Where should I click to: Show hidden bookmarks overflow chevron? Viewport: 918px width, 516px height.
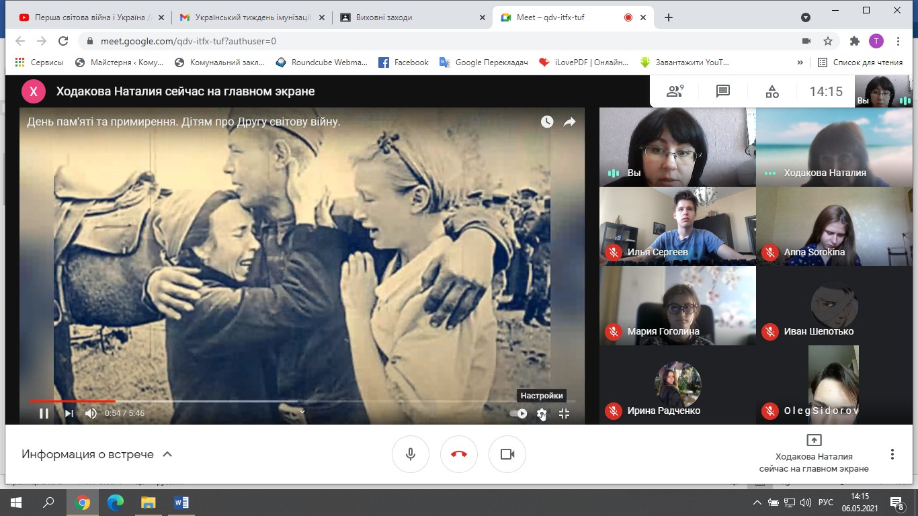coord(800,62)
